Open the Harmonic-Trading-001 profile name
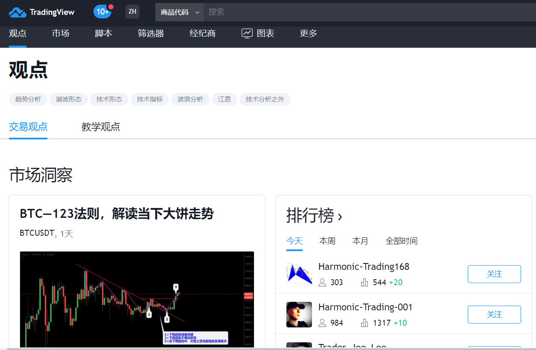 click(365, 307)
